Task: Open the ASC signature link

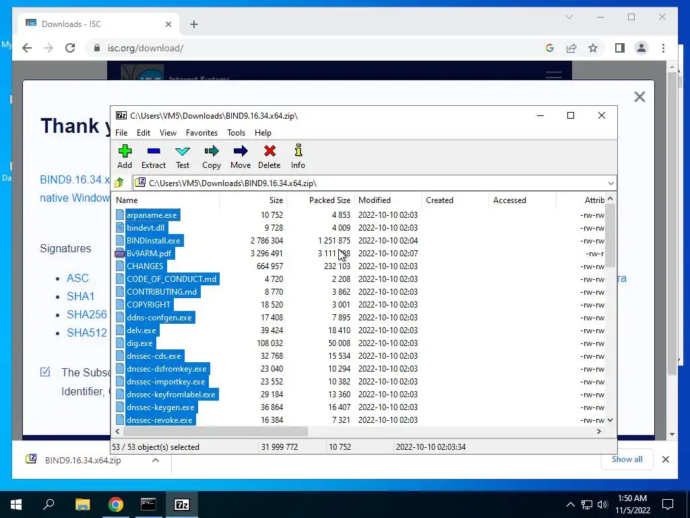Action: [x=77, y=279]
